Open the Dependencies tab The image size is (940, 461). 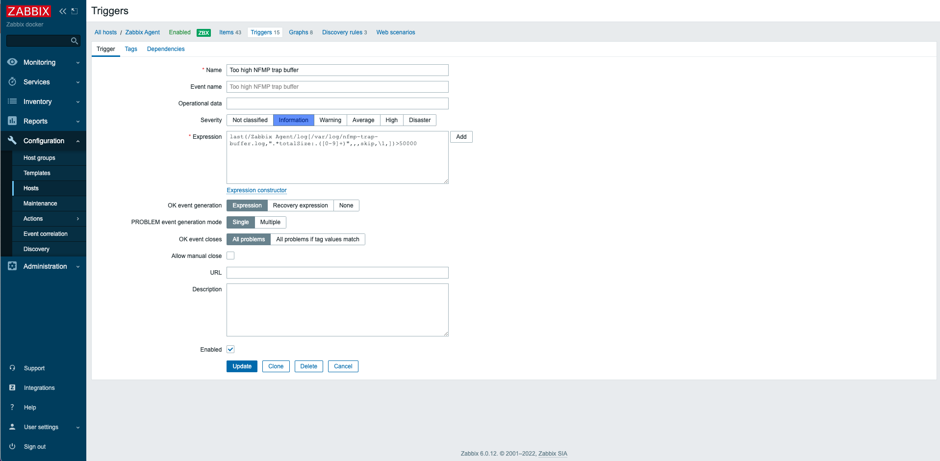[166, 49]
